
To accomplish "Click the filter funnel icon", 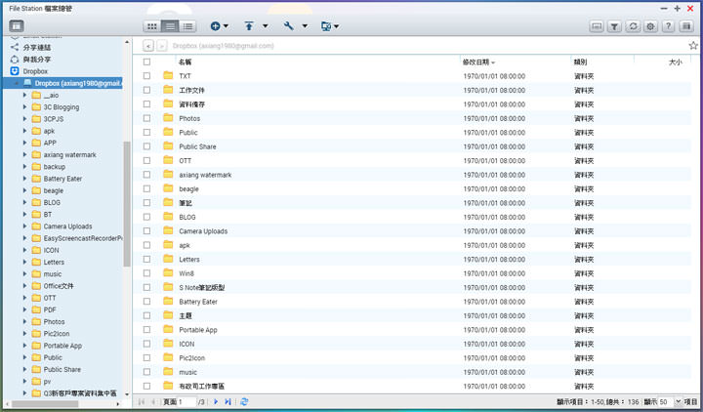I will coord(615,26).
